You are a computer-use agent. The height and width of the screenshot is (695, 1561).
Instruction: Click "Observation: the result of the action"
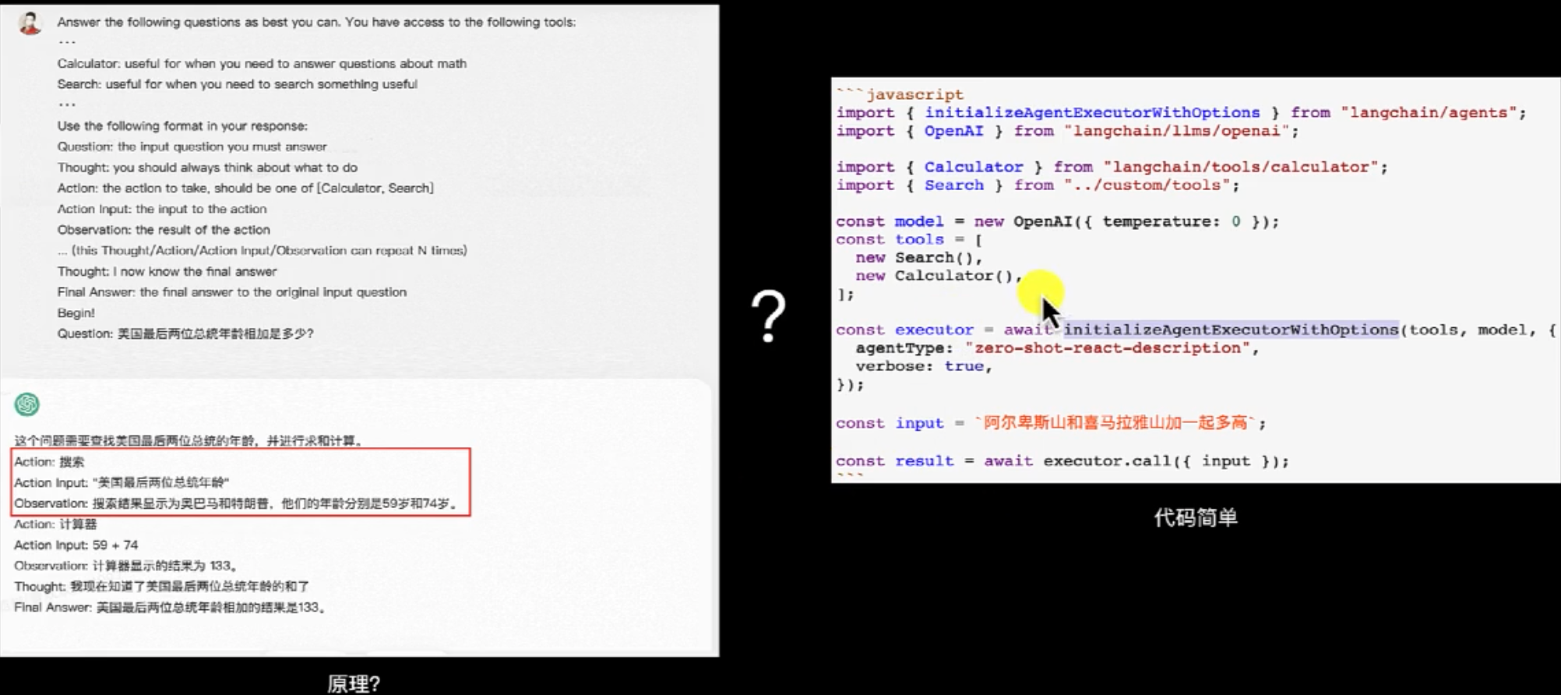(x=164, y=230)
